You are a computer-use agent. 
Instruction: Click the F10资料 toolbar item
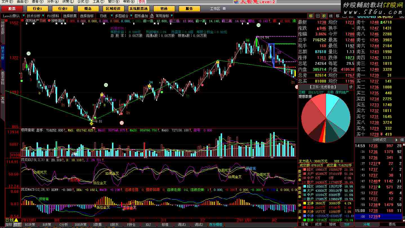(x=53, y=16)
